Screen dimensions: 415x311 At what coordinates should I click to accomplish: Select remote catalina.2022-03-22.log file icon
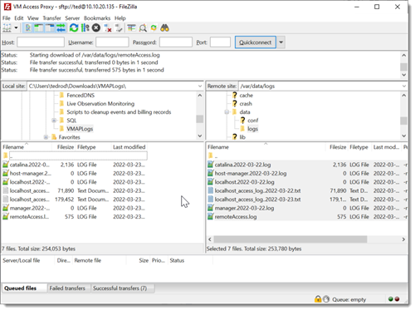(x=211, y=165)
